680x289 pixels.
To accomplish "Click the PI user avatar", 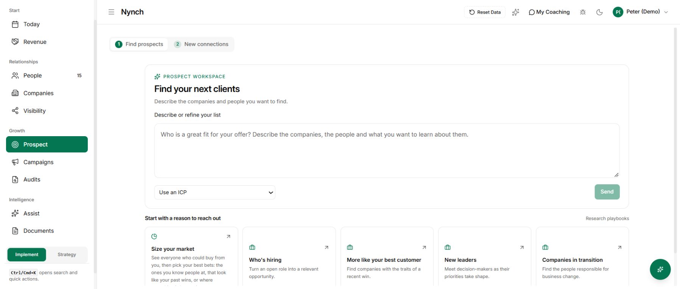I will pos(618,12).
